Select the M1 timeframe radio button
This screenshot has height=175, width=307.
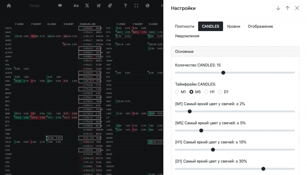tap(177, 92)
